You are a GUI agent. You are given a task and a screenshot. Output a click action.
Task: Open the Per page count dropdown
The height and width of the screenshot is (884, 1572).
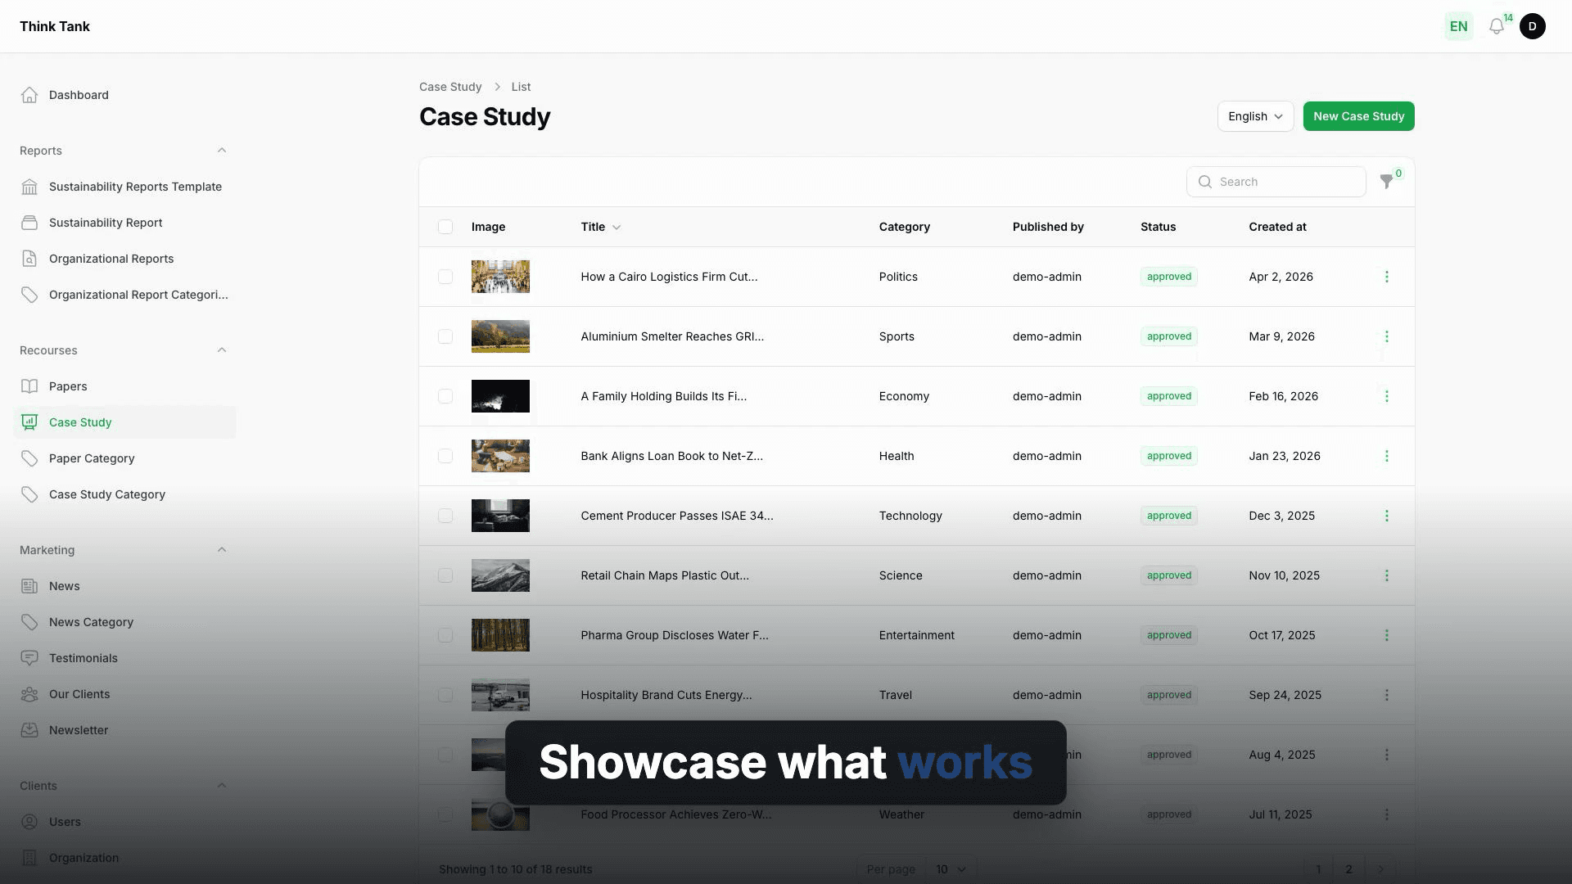[x=951, y=869]
